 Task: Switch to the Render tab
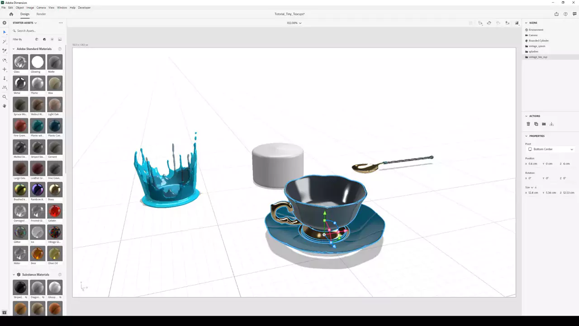(41, 14)
